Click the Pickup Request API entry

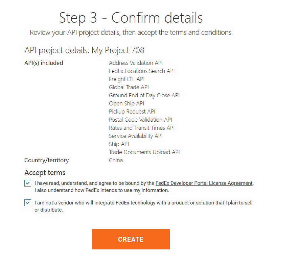tap(132, 112)
